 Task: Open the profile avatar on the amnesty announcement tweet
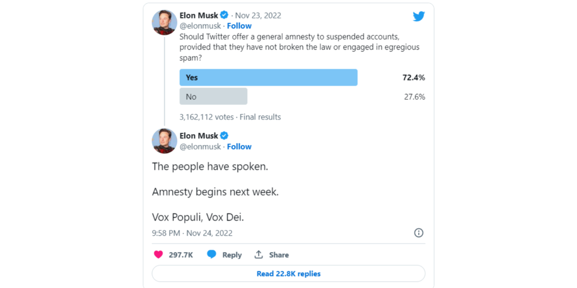165,141
